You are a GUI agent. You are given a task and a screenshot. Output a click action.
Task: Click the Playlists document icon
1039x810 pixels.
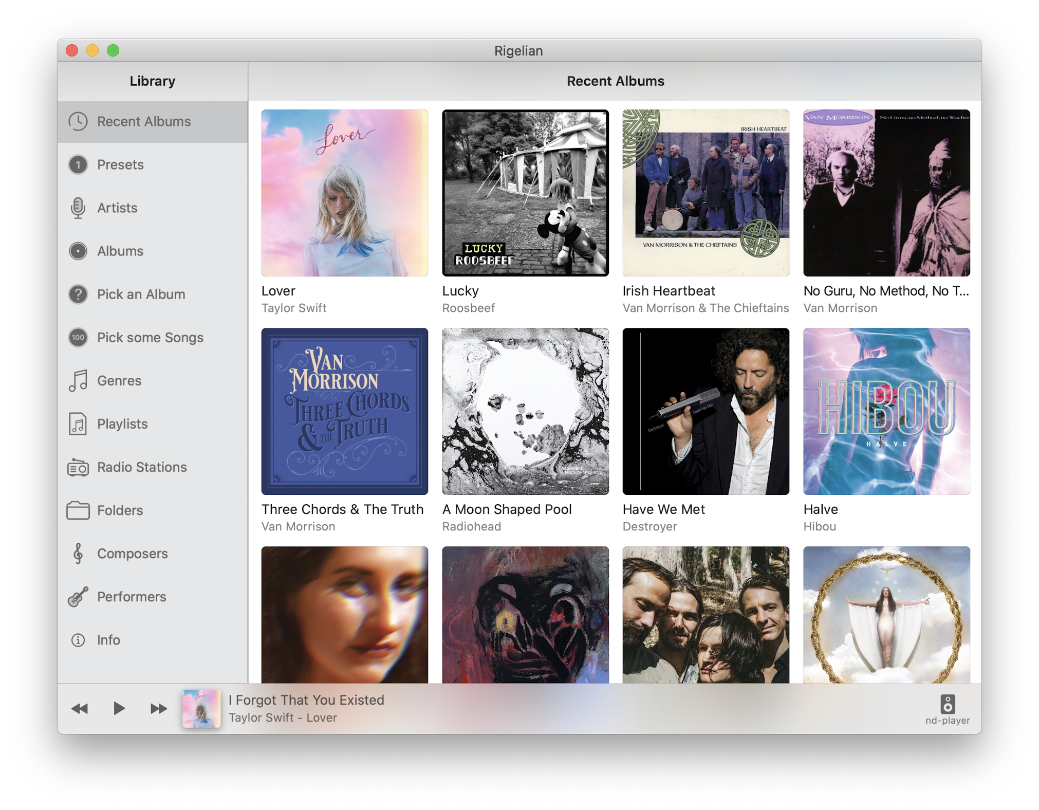pyautogui.click(x=78, y=424)
